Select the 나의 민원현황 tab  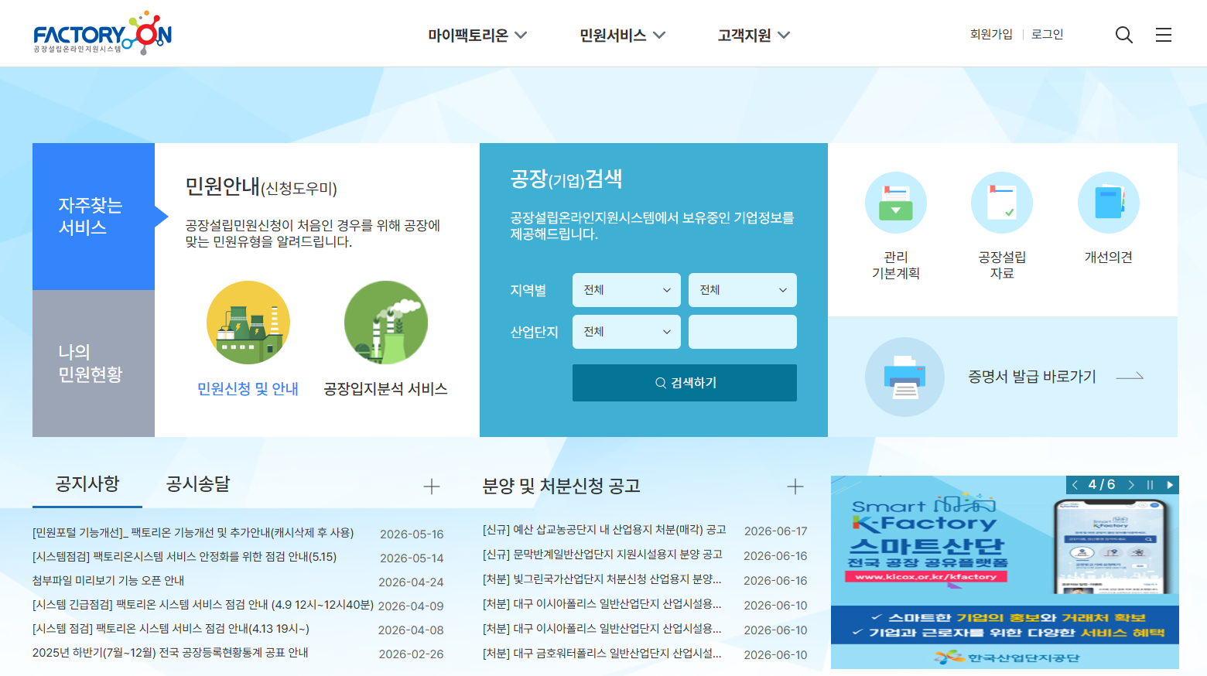click(x=94, y=364)
